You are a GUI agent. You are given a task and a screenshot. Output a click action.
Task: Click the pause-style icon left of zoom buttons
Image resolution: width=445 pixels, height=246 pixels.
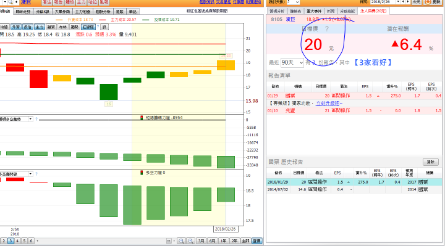(x=169, y=241)
